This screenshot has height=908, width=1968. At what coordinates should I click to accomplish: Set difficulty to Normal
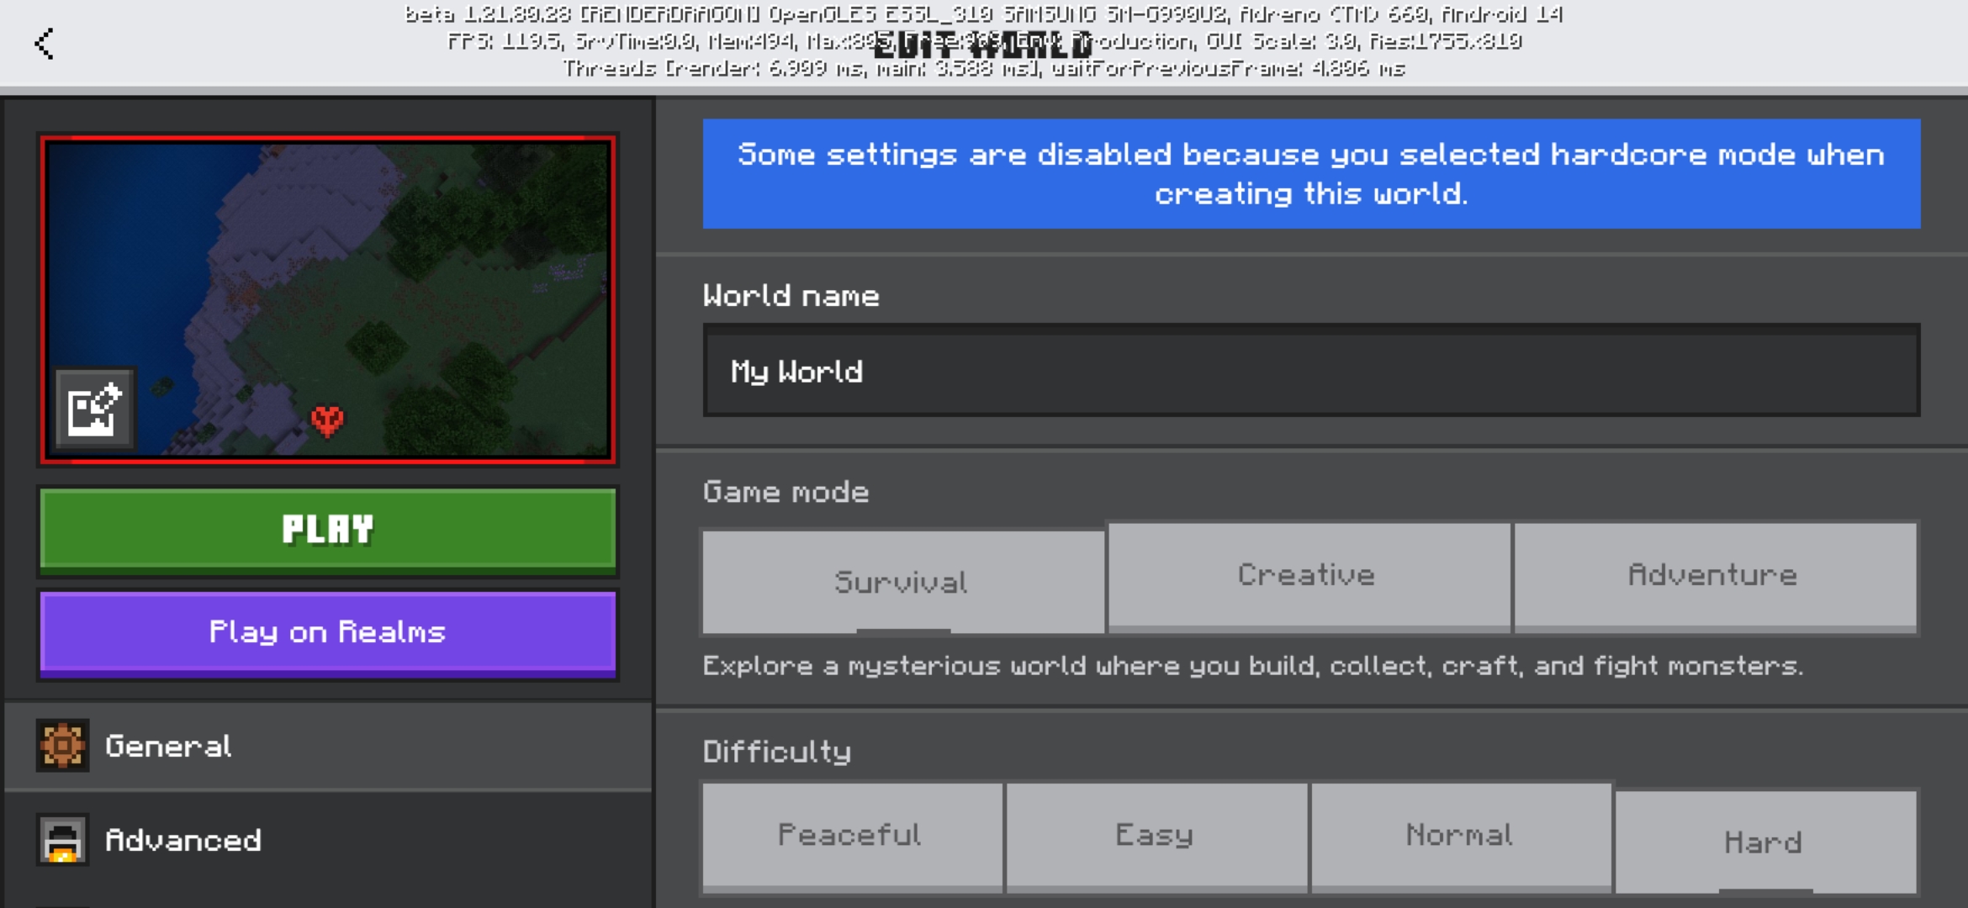1460,836
